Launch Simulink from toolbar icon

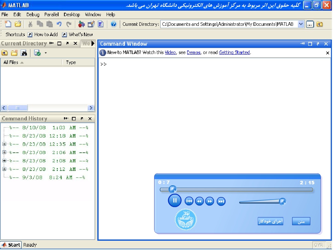pyautogui.click(x=81, y=24)
